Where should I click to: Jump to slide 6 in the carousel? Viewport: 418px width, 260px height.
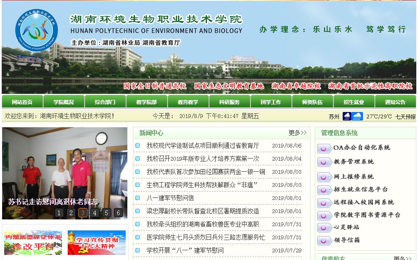[x=118, y=213]
